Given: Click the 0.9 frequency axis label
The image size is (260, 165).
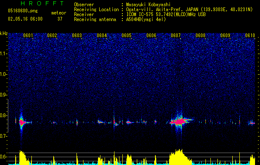Looking at the screenshot, I should pos(4,95).
